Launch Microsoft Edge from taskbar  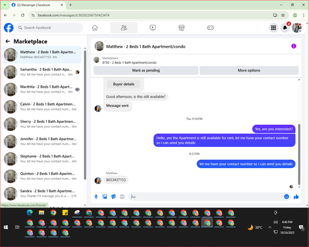30,212
